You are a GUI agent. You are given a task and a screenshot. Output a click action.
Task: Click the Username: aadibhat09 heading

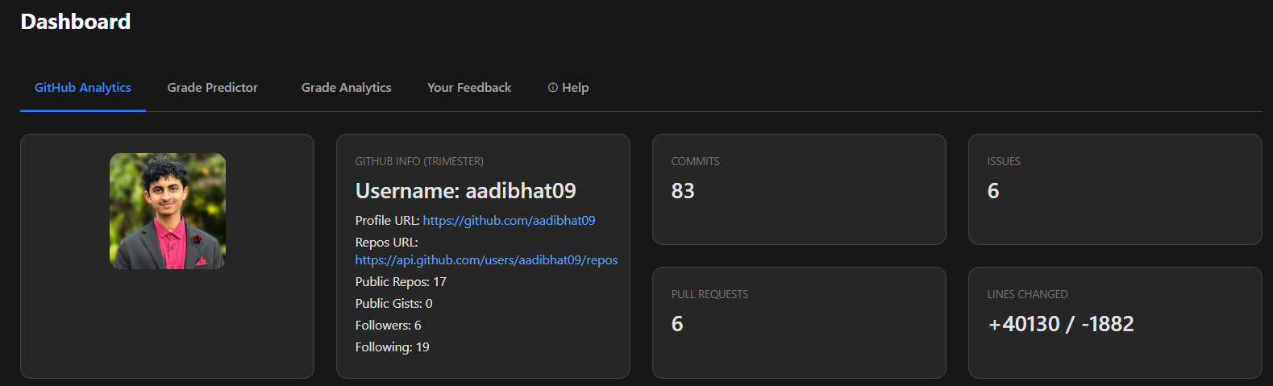point(465,191)
